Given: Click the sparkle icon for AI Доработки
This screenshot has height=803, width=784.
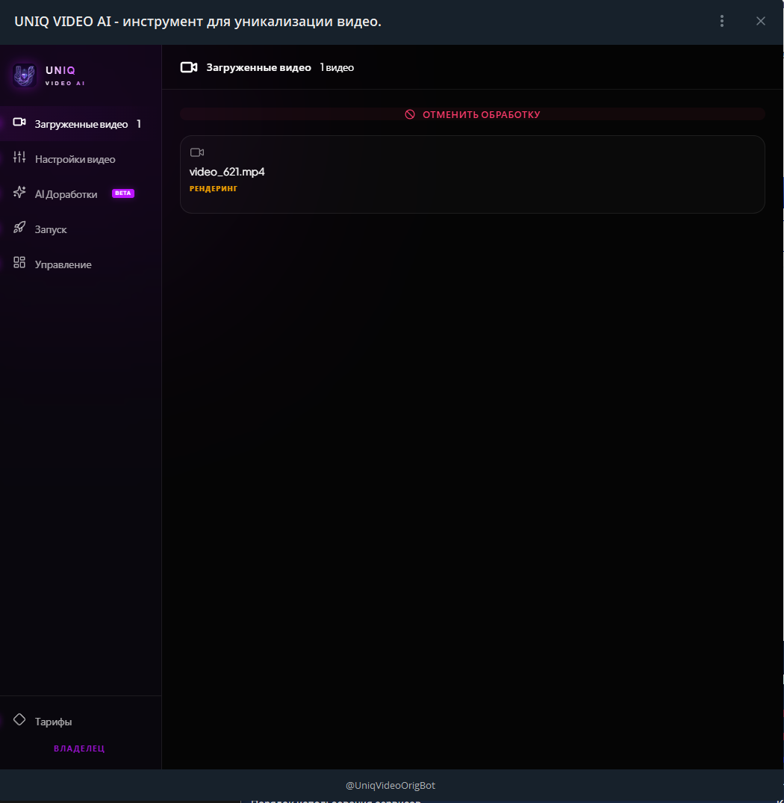Looking at the screenshot, I should point(19,192).
